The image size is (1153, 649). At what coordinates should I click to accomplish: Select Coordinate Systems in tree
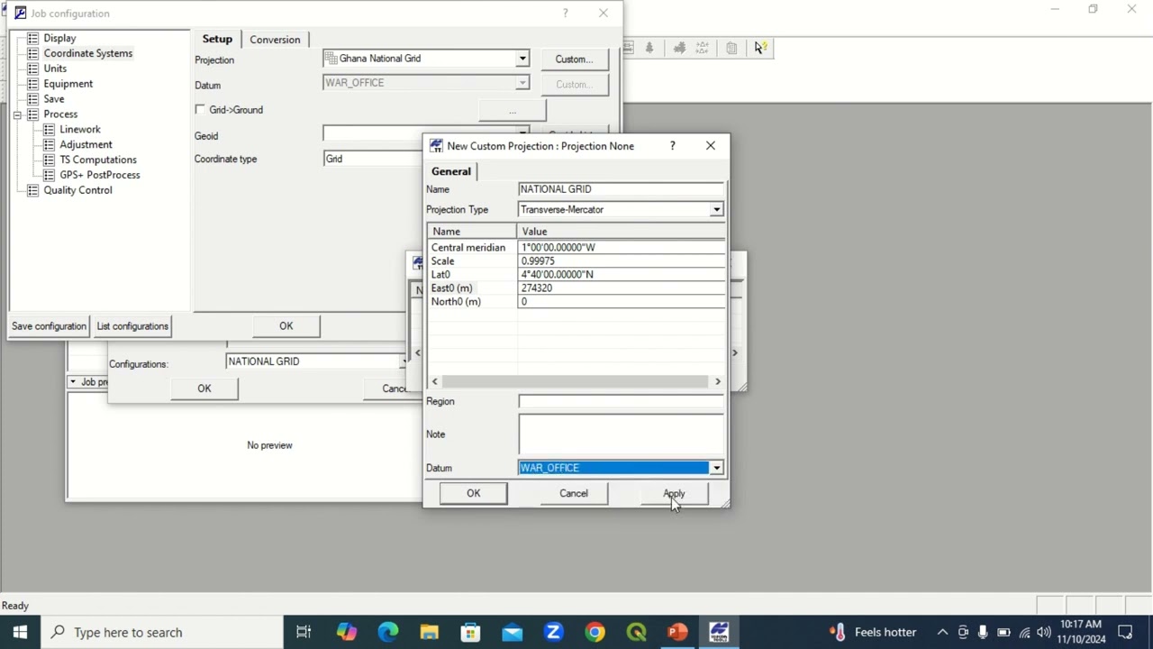[87, 53]
